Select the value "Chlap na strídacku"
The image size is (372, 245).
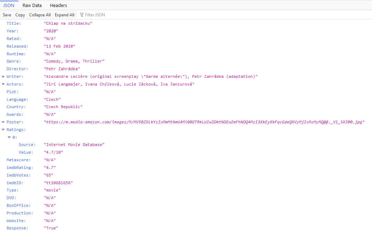point(68,23)
